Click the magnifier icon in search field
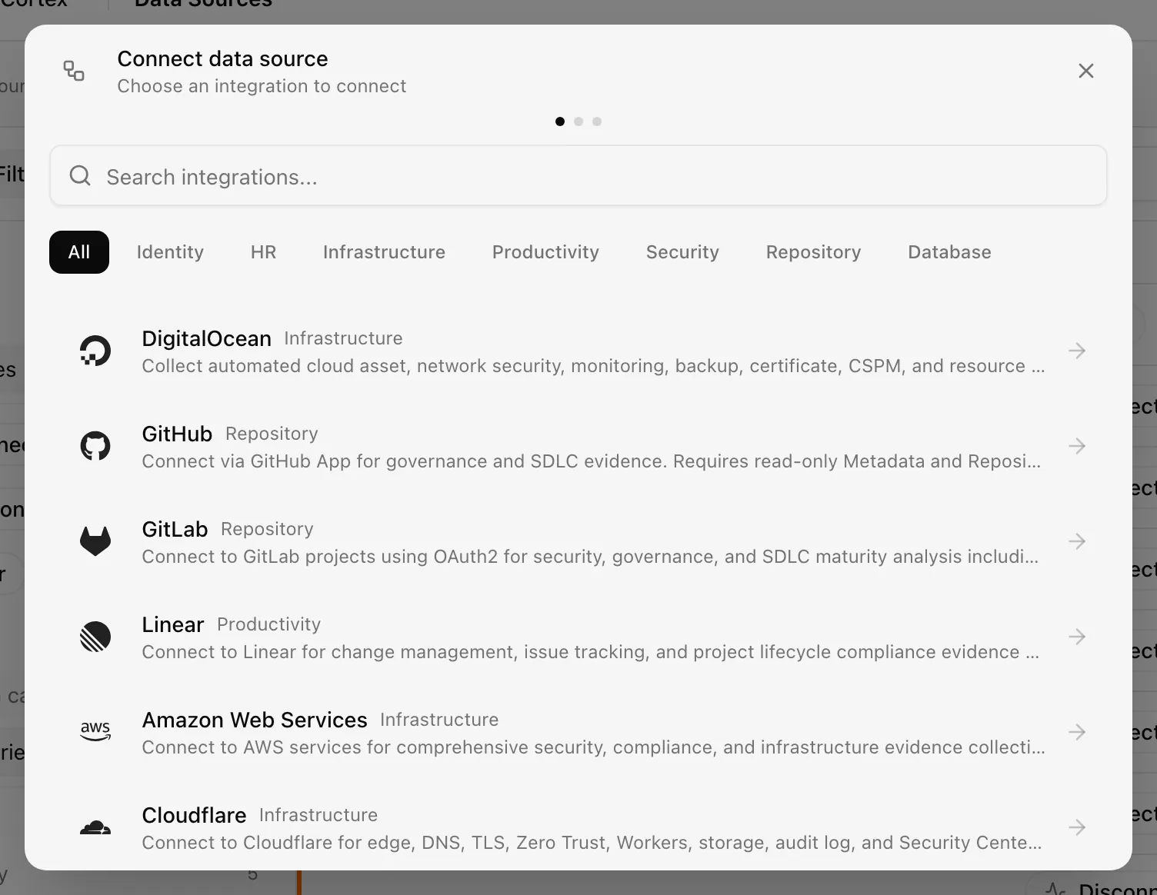 point(80,176)
